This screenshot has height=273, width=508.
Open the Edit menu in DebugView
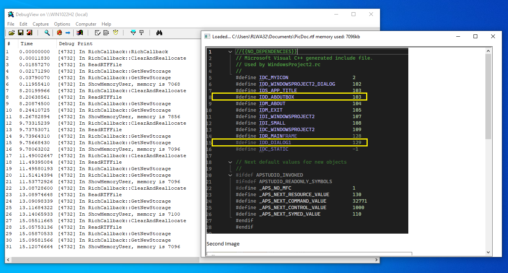[23, 24]
